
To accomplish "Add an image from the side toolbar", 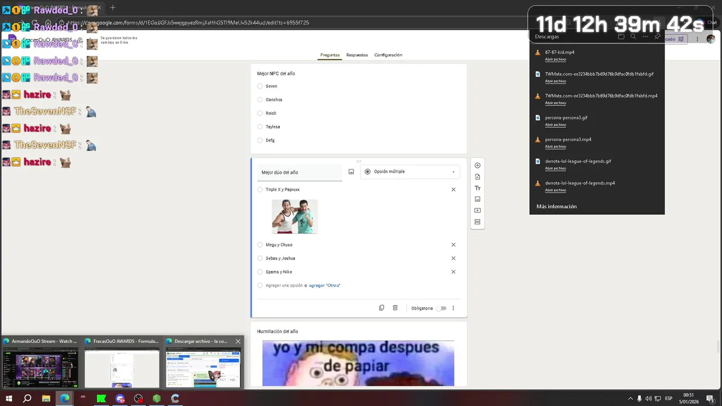I will tap(477, 199).
